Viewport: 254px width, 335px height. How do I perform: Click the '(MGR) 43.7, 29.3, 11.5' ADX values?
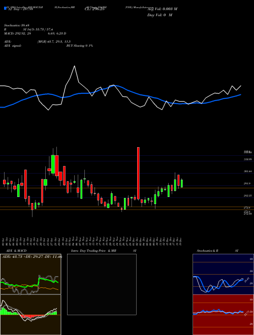coord(54,42)
